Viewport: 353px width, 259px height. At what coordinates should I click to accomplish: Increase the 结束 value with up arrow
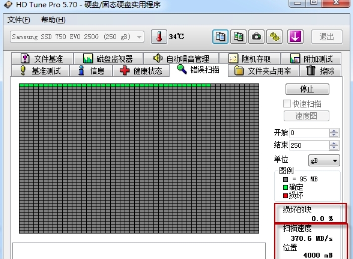334,143
